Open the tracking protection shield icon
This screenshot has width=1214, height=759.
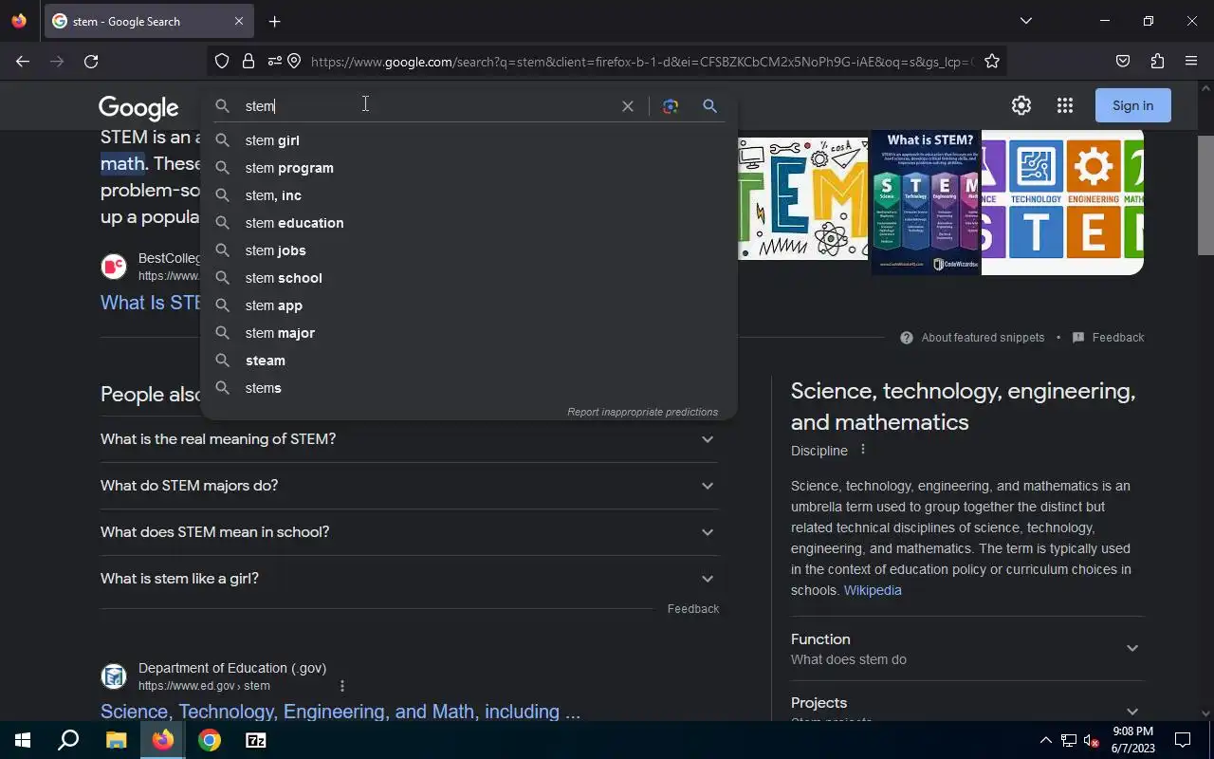tap(222, 62)
